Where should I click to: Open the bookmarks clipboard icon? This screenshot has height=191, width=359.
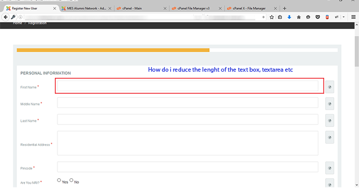(280, 17)
